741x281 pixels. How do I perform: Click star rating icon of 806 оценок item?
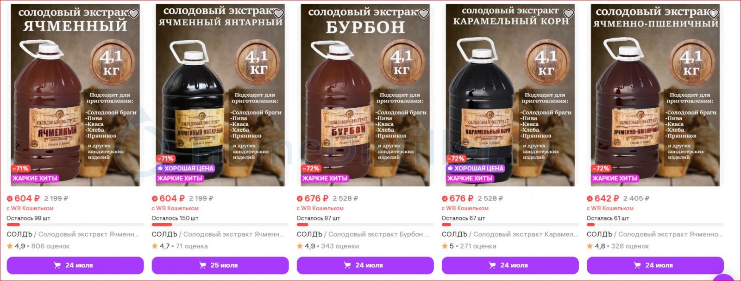coord(10,246)
